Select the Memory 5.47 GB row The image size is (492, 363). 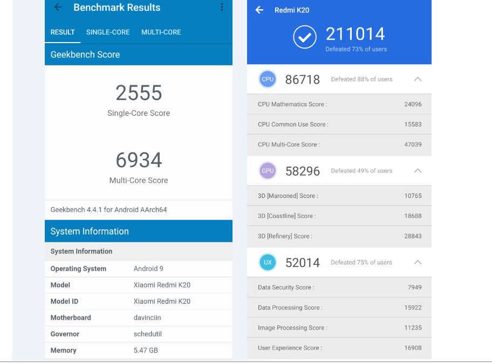tap(139, 351)
